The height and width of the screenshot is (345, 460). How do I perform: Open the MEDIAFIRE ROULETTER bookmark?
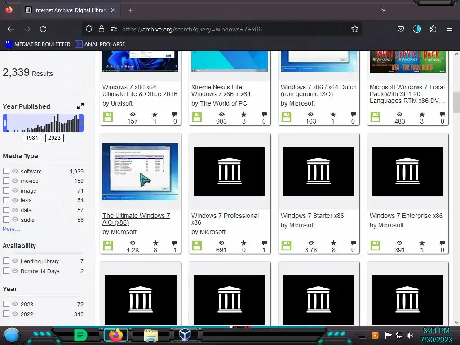click(x=38, y=44)
